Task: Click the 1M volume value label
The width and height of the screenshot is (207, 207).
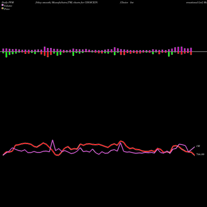Action: (198, 146)
